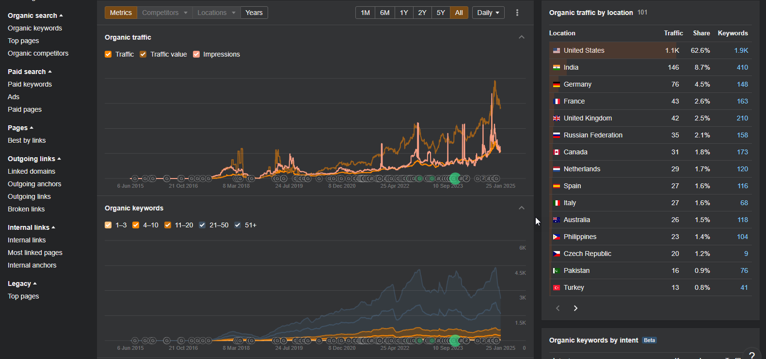
Task: Sort by Keywords column header
Action: (x=733, y=33)
